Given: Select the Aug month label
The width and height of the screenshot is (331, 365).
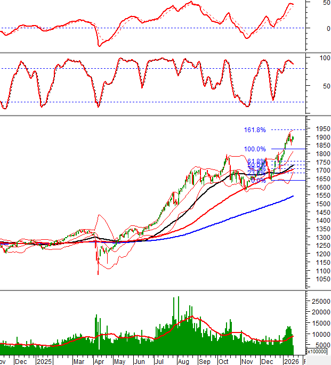Looking at the screenshot, I should [183, 361].
